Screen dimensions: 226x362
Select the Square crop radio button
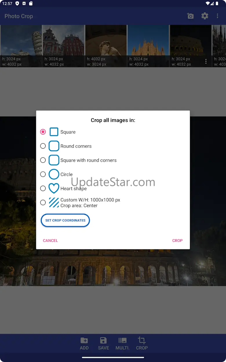43,132
